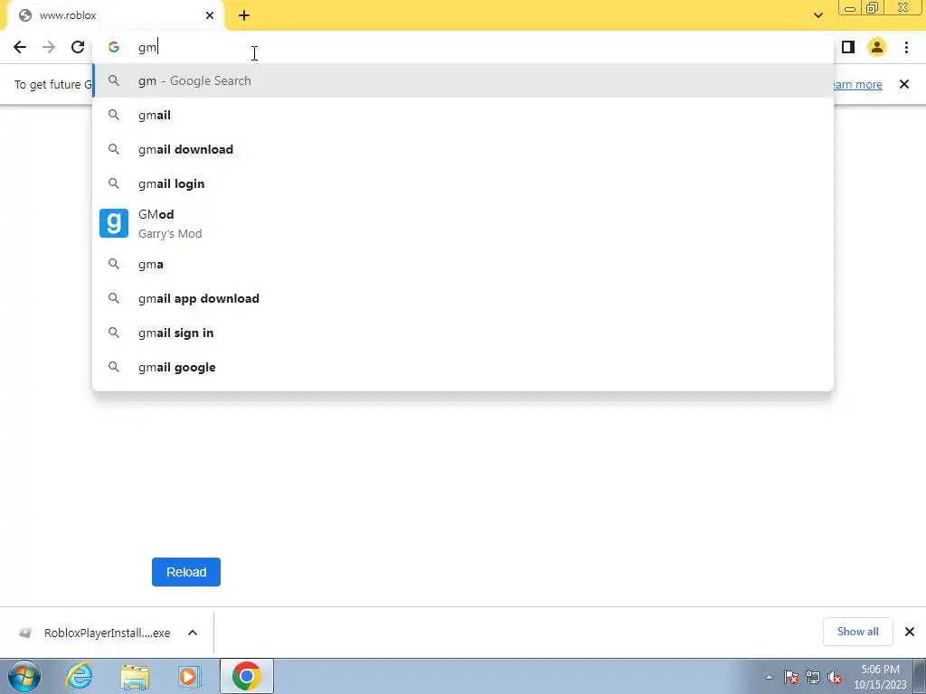The height and width of the screenshot is (694, 926).
Task: Select the "gmail login" suggestion
Action: coord(463,183)
